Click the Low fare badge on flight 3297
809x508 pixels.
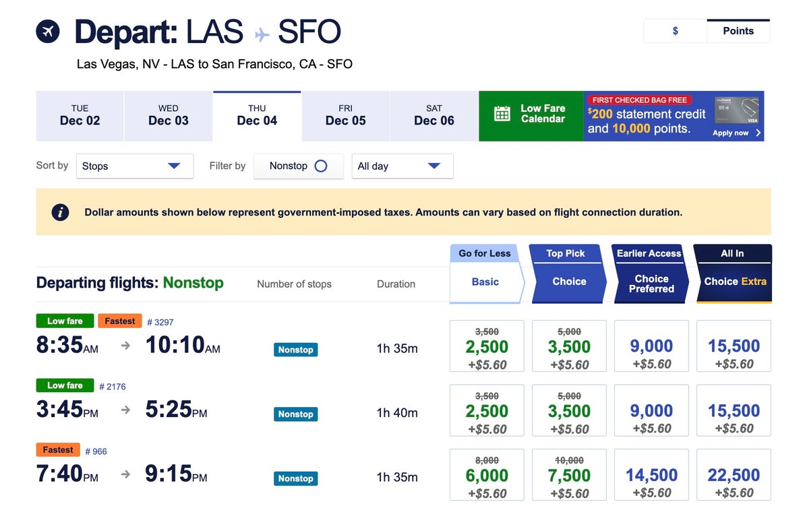(x=65, y=321)
